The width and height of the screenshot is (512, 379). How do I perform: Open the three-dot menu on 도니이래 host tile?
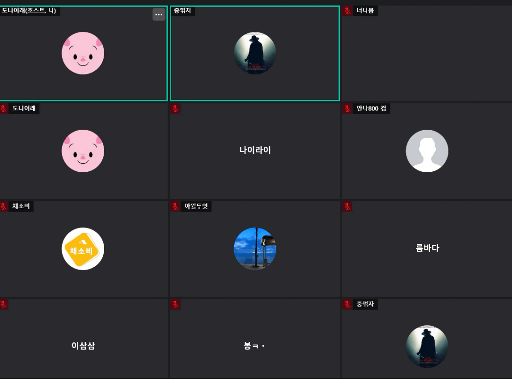click(x=159, y=14)
